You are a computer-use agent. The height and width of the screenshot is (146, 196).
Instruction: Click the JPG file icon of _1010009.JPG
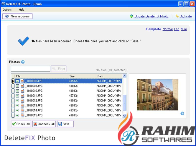click(22, 86)
